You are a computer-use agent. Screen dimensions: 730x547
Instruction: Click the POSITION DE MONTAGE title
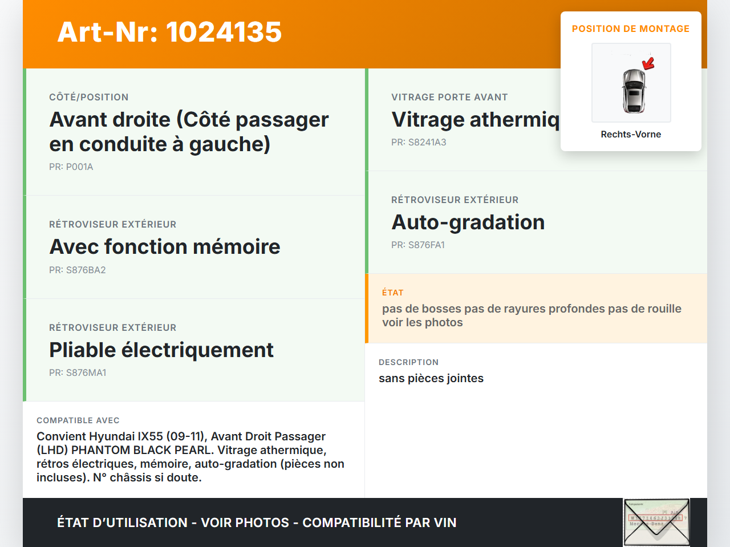coord(630,29)
